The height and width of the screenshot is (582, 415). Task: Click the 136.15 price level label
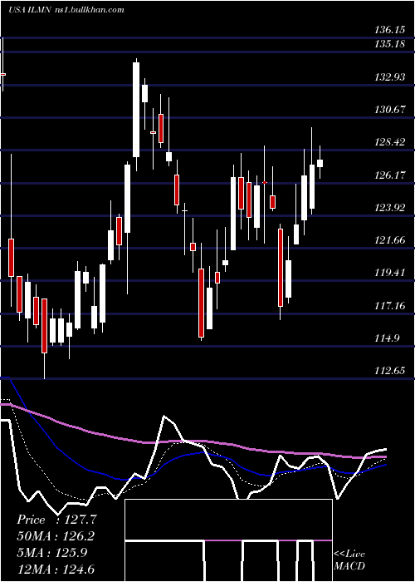390,29
